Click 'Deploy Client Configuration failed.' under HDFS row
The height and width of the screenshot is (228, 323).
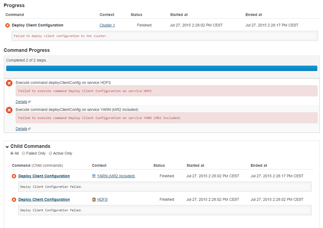pyautogui.click(x=51, y=210)
